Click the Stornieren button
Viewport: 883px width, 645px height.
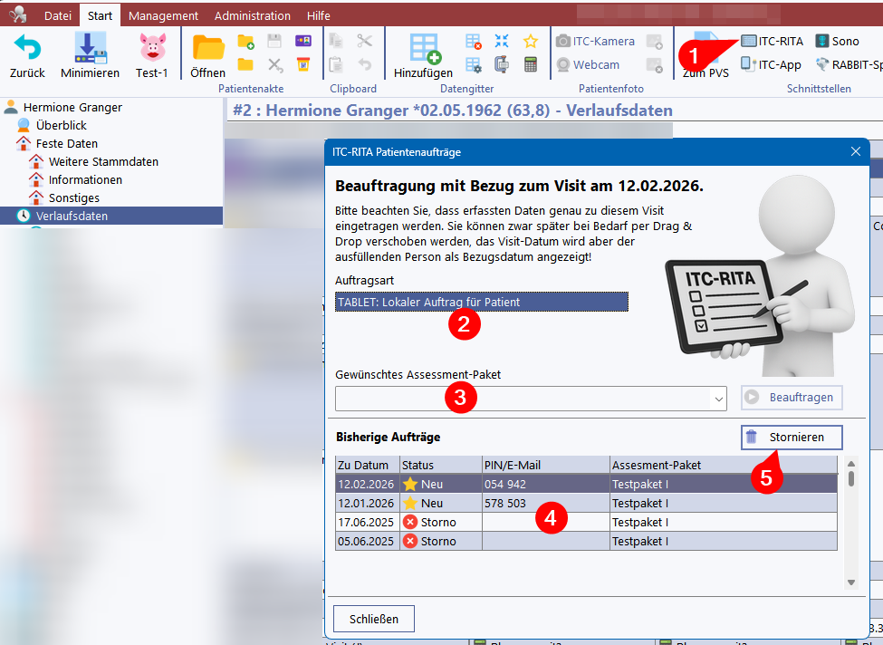pyautogui.click(x=792, y=438)
